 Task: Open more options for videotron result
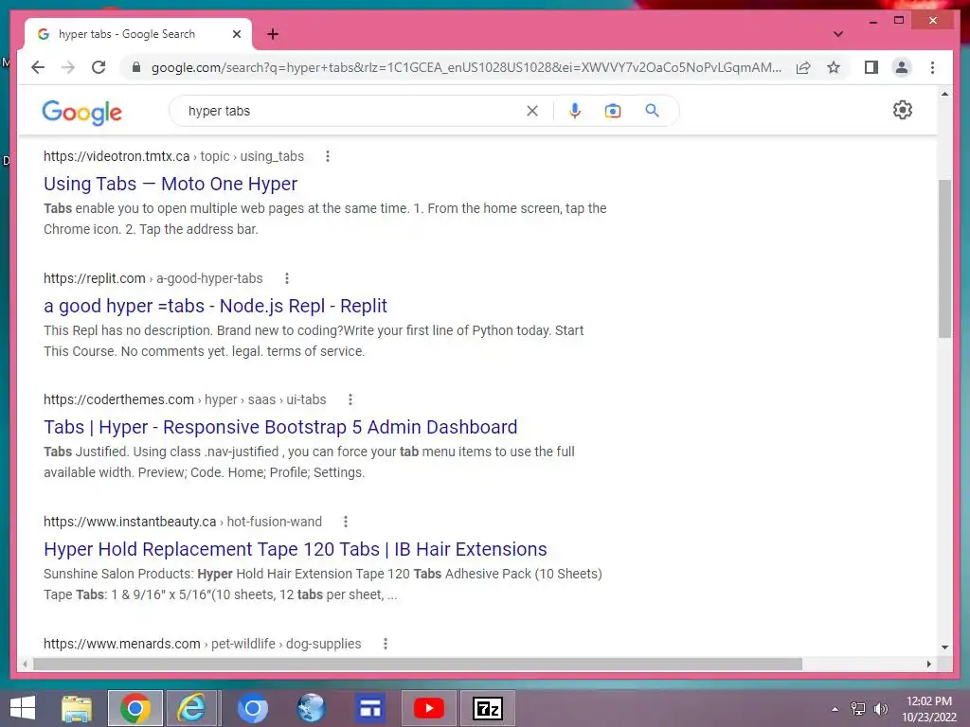click(x=327, y=156)
